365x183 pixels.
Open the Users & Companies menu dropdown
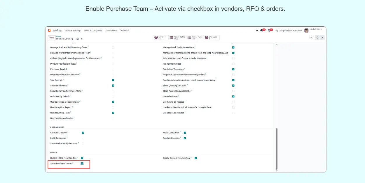point(93,31)
